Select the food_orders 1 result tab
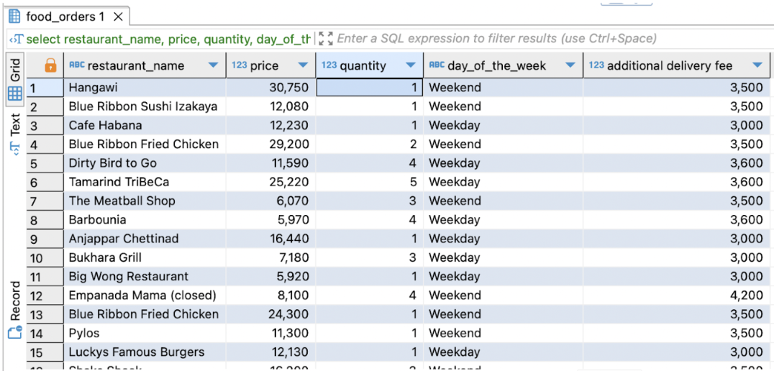This screenshot has width=774, height=371. (x=65, y=17)
